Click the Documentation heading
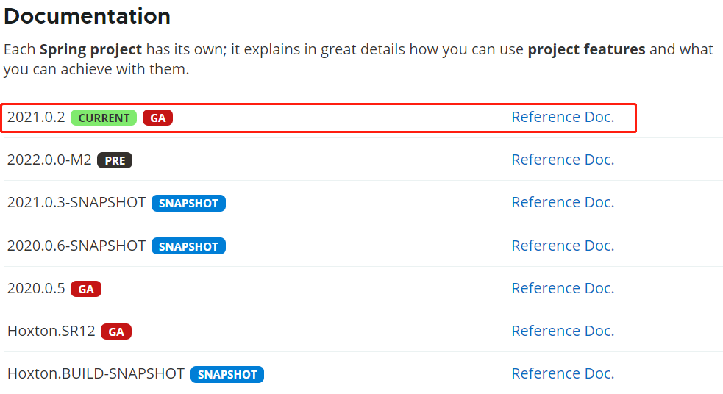The width and height of the screenshot is (723, 394). (87, 16)
